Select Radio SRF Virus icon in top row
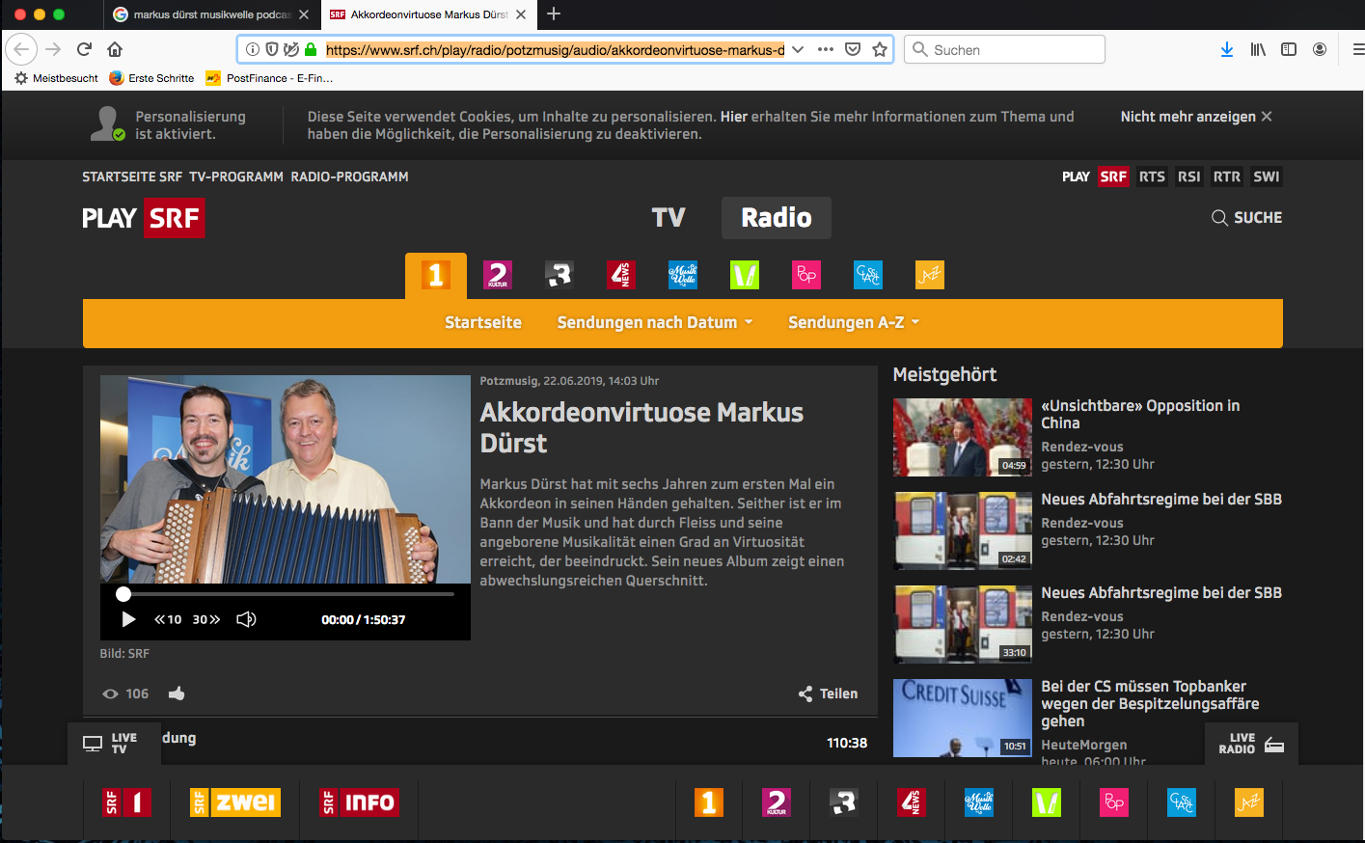This screenshot has height=843, width=1365. pos(745,276)
